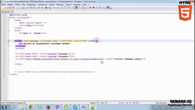Click the Paste clipboard icon
The height and width of the screenshot is (110, 195).
34,8
